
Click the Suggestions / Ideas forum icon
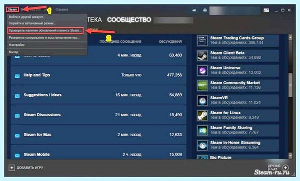click(17, 96)
